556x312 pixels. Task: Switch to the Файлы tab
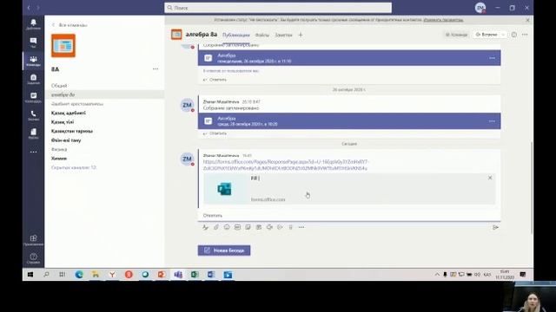(262, 35)
